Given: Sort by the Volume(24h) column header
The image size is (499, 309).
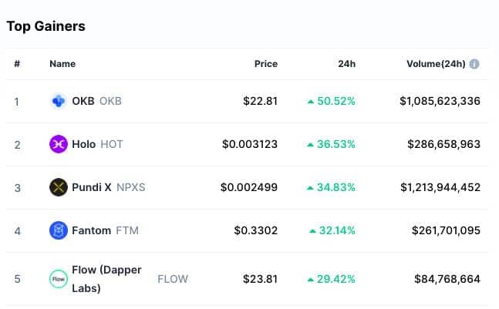Looking at the screenshot, I should pos(436,64).
